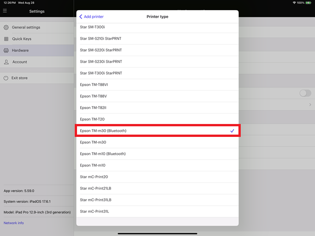Choose Star SM-T300i StarPRNT
This screenshot has height=236, width=315.
point(158,73)
